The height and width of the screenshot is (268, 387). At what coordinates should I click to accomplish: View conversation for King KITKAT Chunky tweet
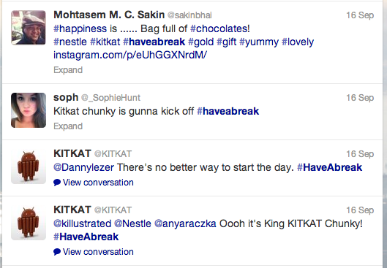click(x=98, y=252)
